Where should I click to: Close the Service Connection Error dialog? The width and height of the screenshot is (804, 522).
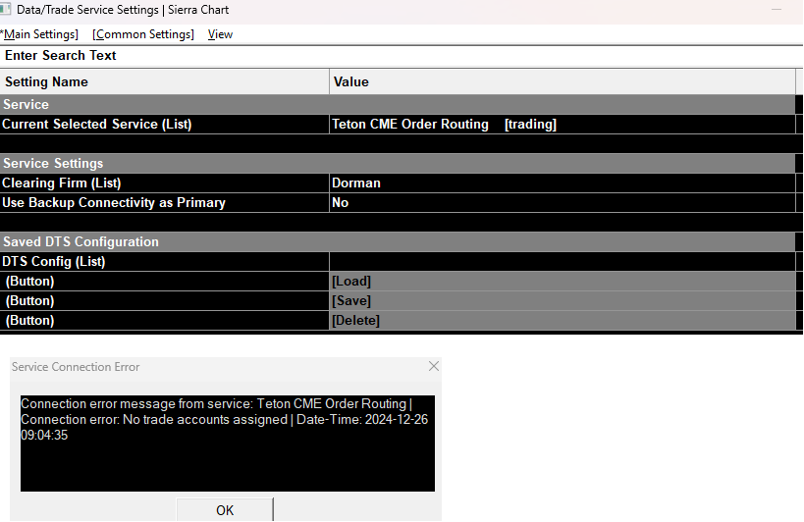click(x=434, y=366)
